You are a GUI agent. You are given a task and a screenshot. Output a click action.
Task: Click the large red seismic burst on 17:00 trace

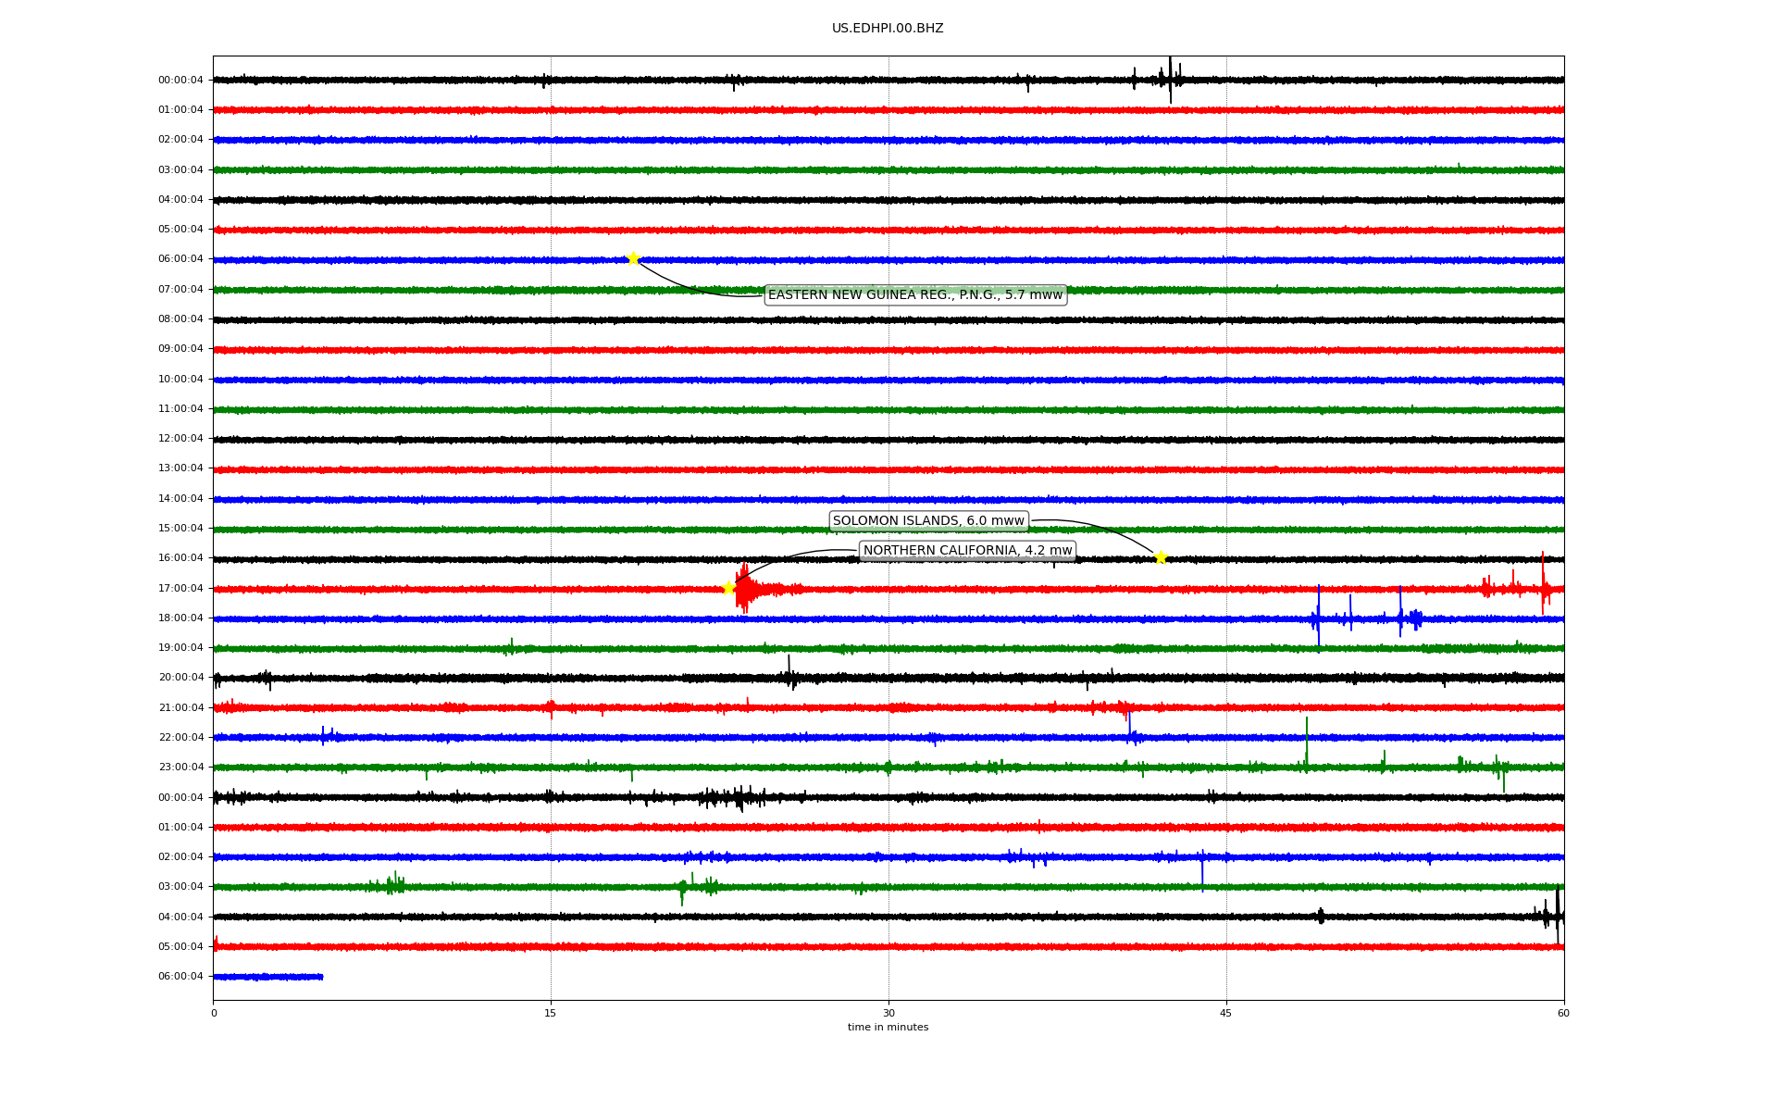tap(744, 590)
